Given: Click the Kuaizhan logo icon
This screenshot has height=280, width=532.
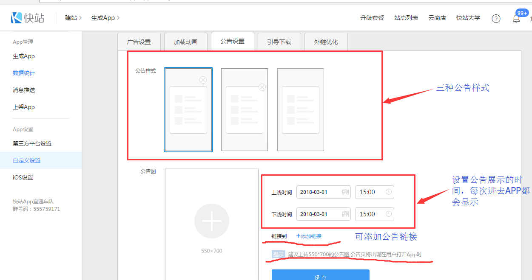Looking at the screenshot, I should (x=17, y=17).
